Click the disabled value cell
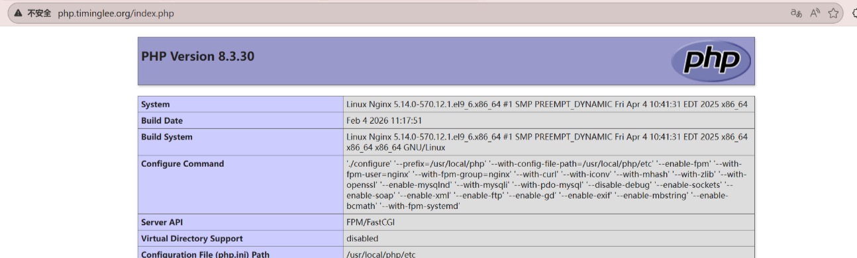 [x=549, y=239]
